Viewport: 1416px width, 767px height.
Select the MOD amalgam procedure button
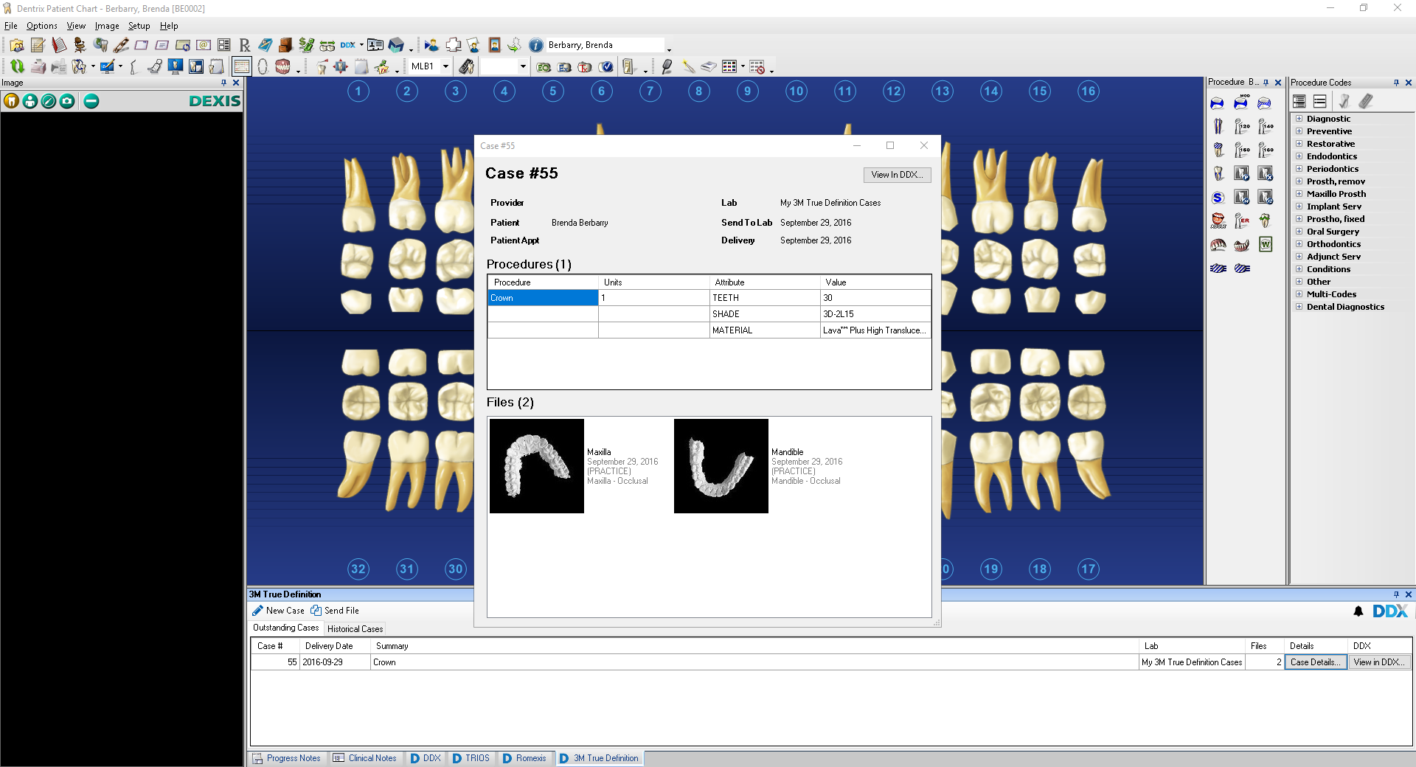(1241, 103)
